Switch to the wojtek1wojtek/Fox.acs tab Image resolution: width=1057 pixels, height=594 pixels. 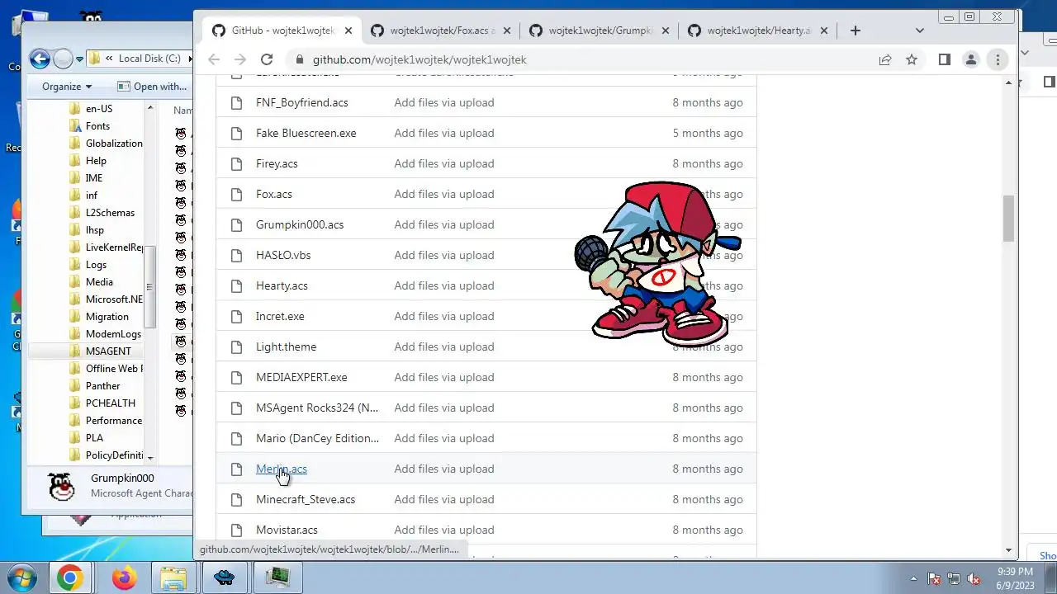pos(440,31)
